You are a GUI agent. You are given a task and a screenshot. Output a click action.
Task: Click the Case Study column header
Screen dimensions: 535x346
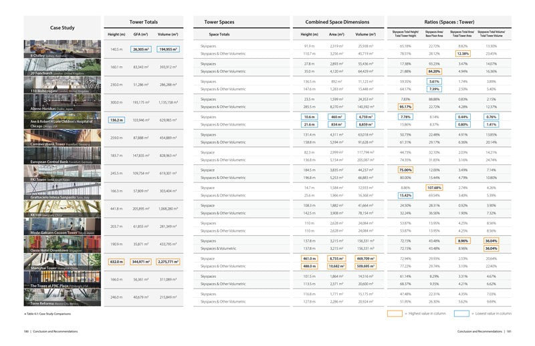click(x=62, y=27)
